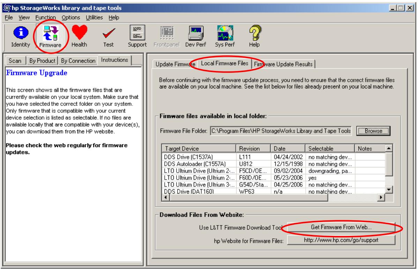Click Get Firmware From Web button
The image size is (418, 269).
(341, 227)
